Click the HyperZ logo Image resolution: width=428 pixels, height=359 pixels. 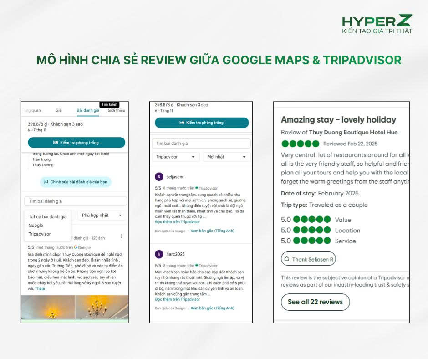tap(377, 25)
